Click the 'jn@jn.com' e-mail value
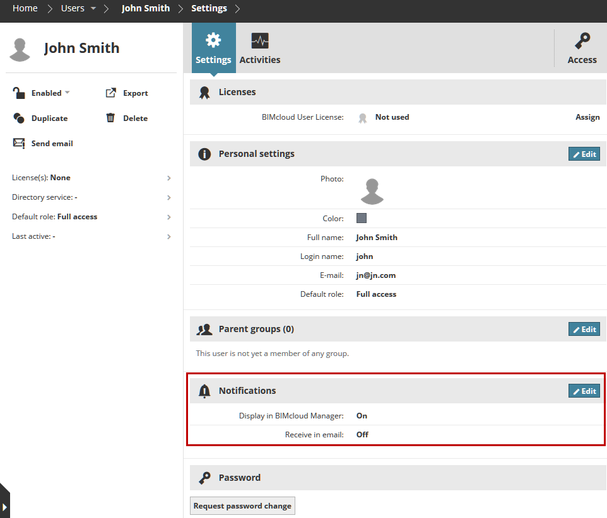The image size is (607, 518). 376,275
